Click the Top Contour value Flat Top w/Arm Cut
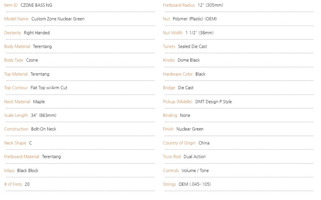The image size is (321, 200). point(49,88)
